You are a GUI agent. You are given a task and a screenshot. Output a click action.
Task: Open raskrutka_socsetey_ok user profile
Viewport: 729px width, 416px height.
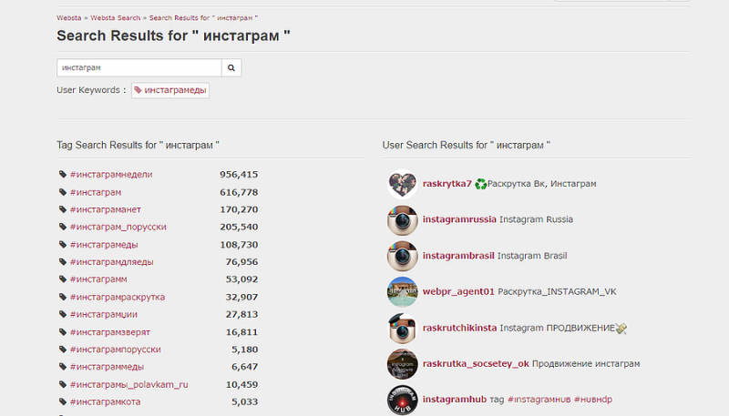click(476, 363)
